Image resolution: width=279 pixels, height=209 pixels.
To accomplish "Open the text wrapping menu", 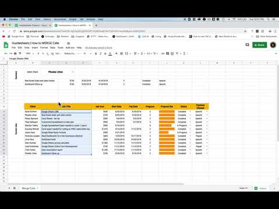I will point(149,53).
